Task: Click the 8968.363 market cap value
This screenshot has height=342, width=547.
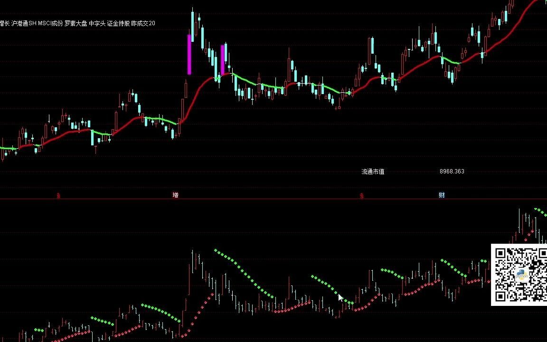Action: 451,171
